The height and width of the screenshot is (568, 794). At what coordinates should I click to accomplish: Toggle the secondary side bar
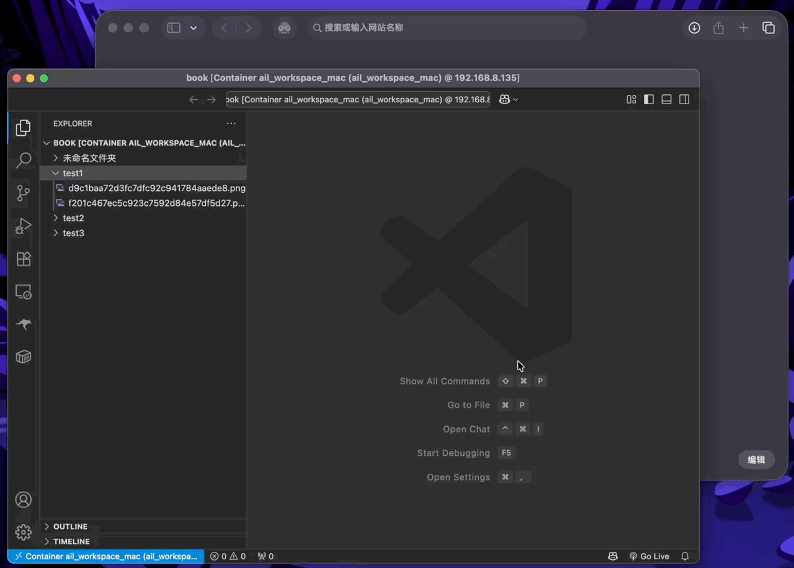pos(684,99)
